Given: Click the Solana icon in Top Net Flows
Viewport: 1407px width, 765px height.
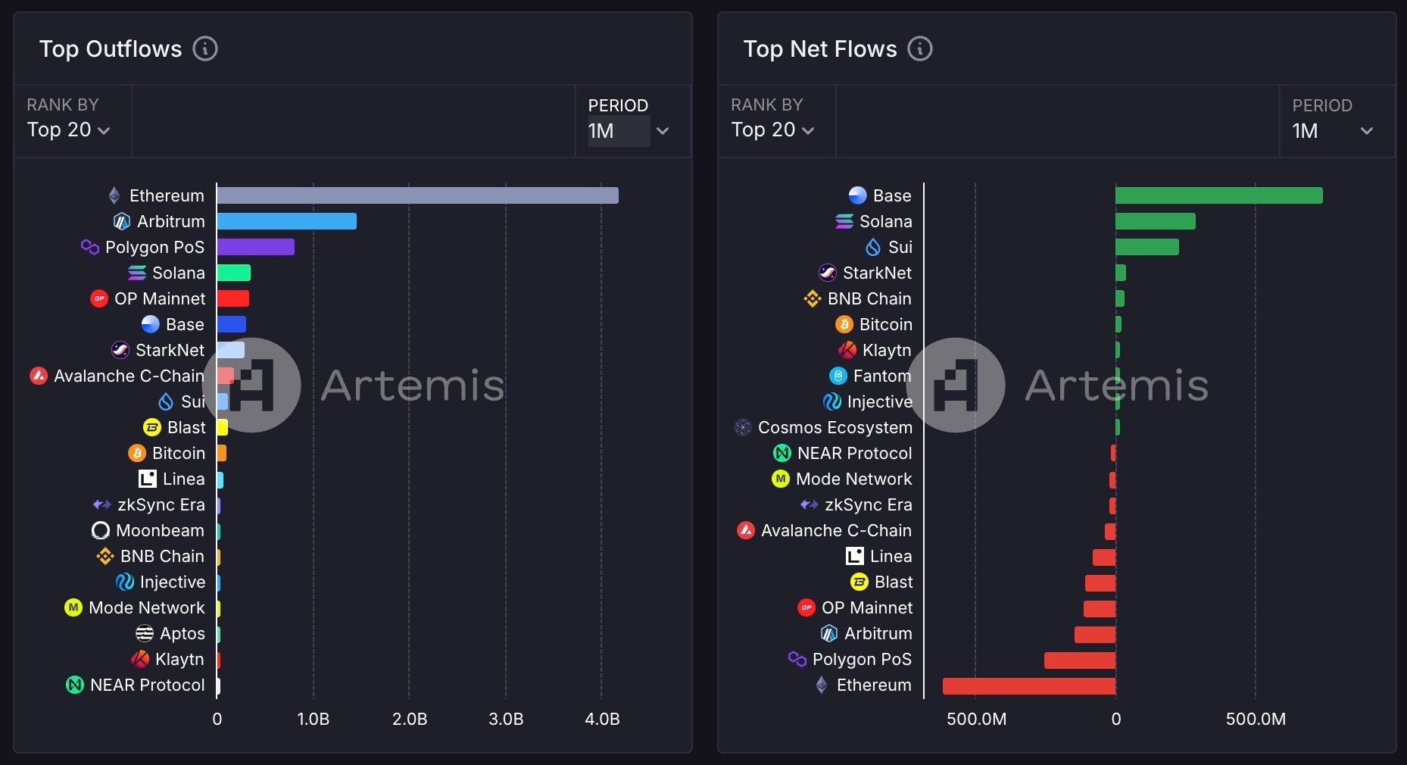Looking at the screenshot, I should point(844,221).
